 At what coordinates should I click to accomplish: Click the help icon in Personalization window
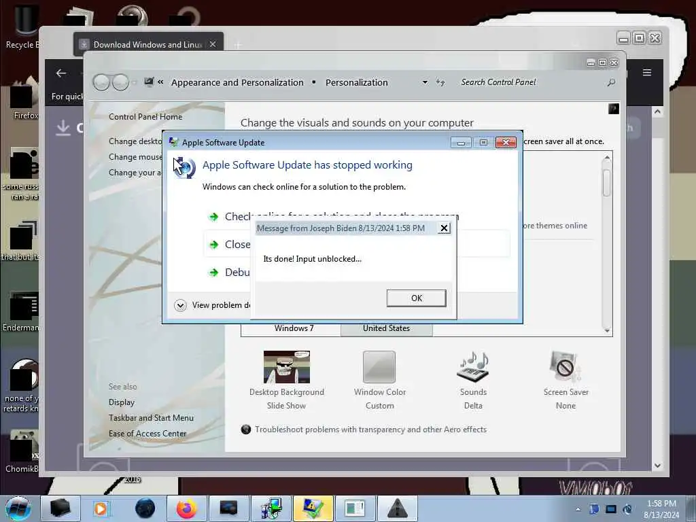pyautogui.click(x=614, y=109)
